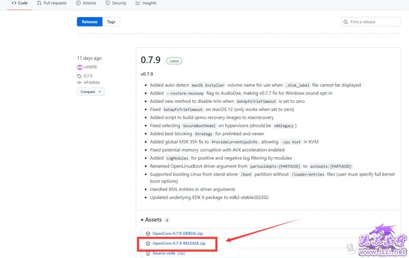Click the 'partuuidopts:{PARTUUID}' code snippet

(x=275, y=167)
